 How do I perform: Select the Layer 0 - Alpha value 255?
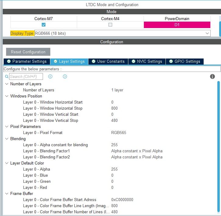click(114, 169)
